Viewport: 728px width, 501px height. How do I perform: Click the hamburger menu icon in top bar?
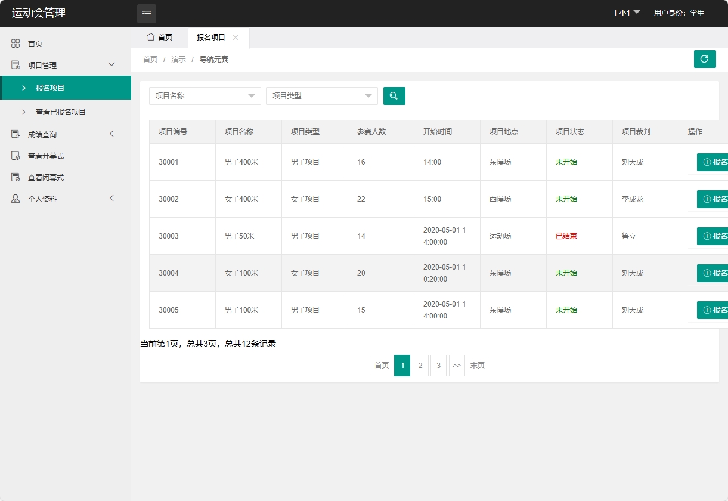[146, 13]
